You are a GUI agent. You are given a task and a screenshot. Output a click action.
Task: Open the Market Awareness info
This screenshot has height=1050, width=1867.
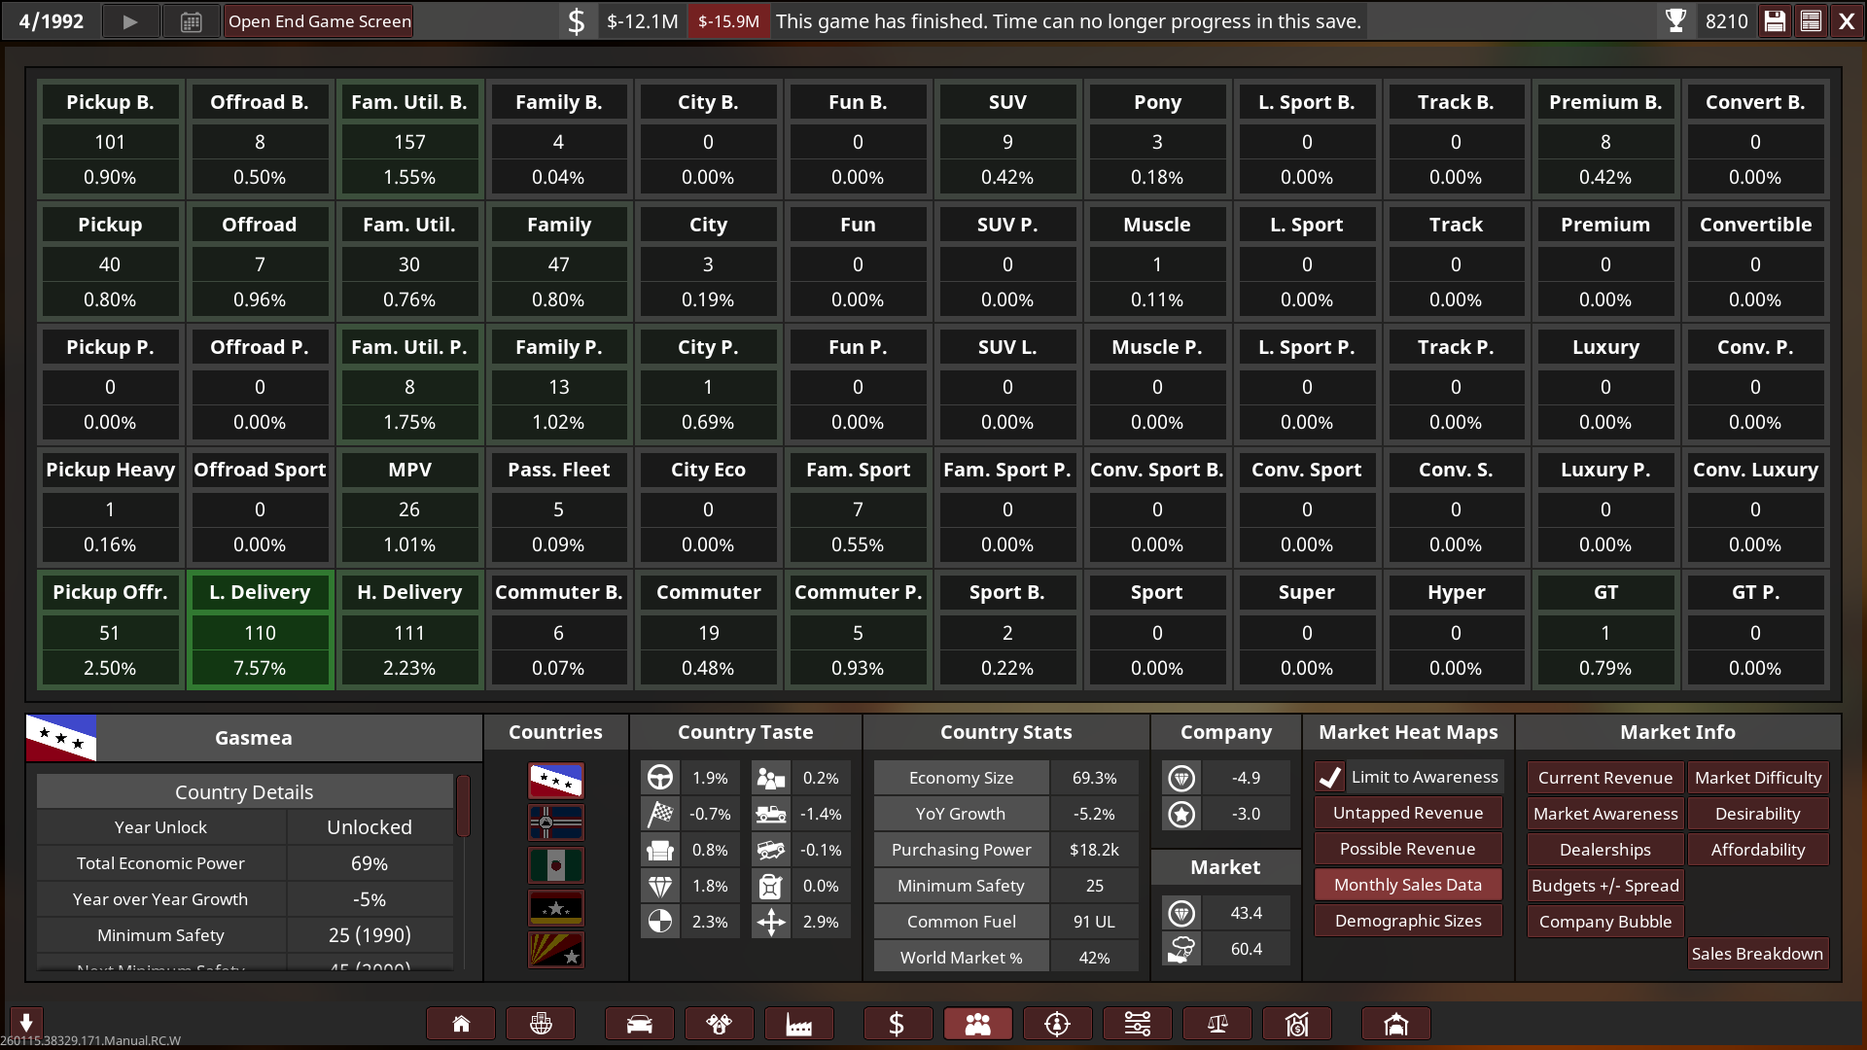click(1604, 814)
